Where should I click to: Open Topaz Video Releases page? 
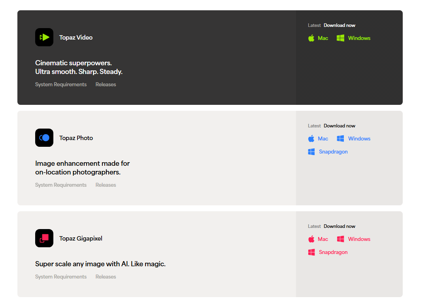tap(106, 84)
